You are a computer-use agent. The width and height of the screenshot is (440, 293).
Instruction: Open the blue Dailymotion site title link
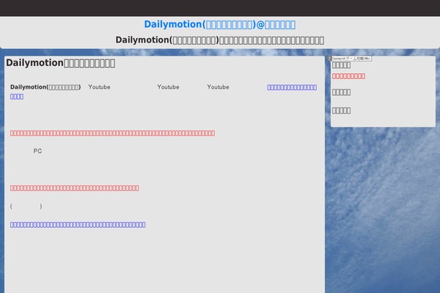click(220, 25)
